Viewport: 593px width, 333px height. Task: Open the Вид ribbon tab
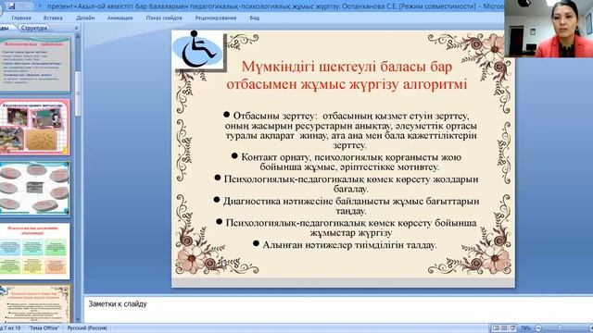[x=255, y=18]
